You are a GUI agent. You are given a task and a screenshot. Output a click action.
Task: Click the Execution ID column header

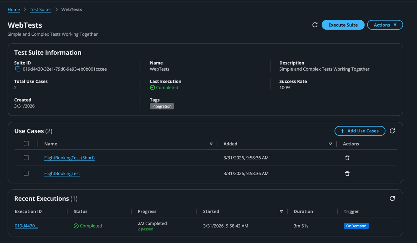(x=28, y=211)
